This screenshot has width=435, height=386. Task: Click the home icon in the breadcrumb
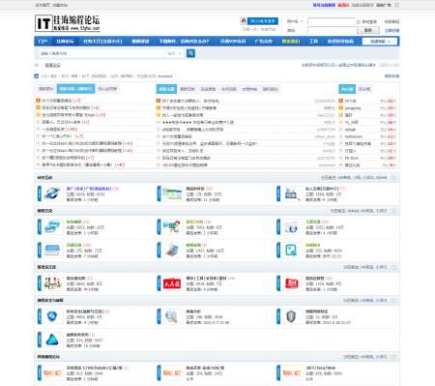tap(37, 65)
